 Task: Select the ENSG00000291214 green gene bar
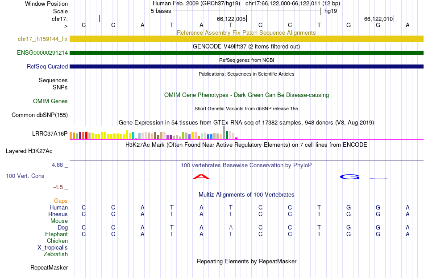tap(246, 52)
